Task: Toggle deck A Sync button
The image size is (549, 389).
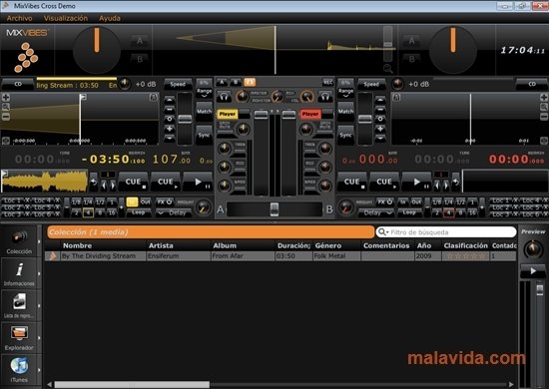Action: click(204, 135)
